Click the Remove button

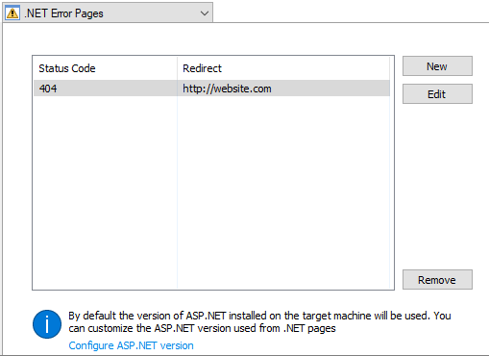[x=437, y=280]
